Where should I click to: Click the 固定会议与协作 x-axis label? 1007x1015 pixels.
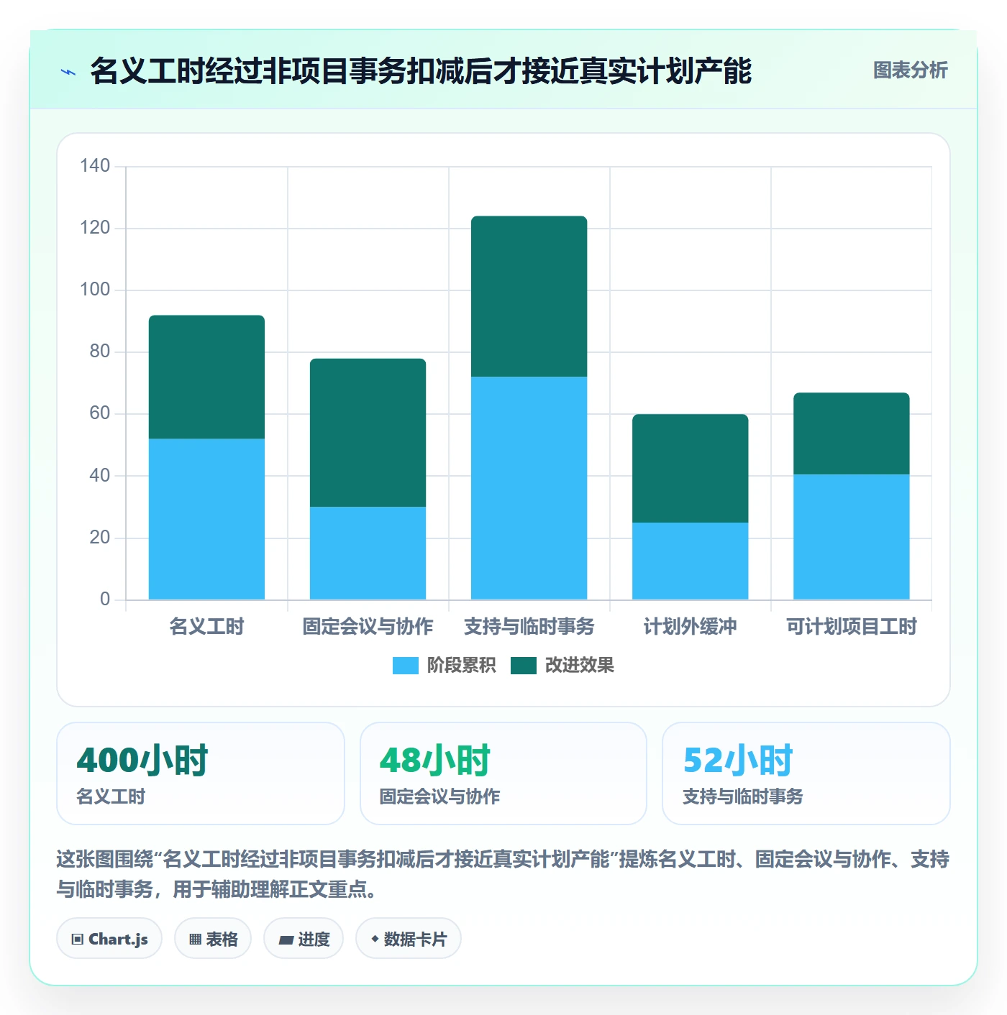[x=368, y=627]
